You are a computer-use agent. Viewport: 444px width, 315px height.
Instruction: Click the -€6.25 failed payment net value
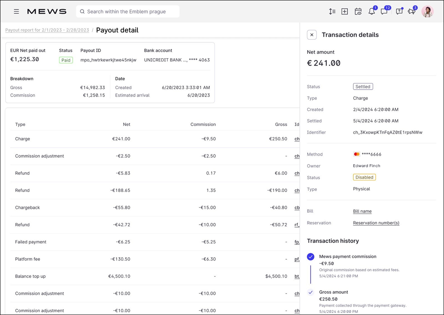tap(123, 242)
